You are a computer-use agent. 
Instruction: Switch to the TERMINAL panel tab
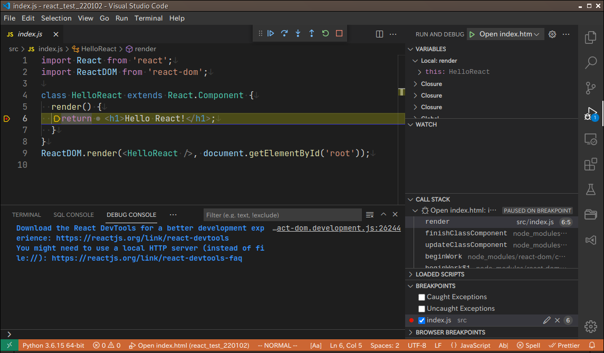click(x=26, y=215)
